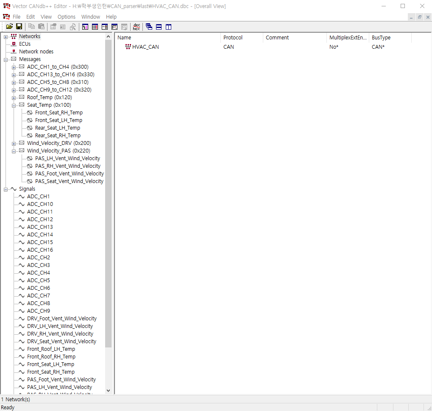Click the Open database folder icon
The height and width of the screenshot is (411, 432).
pyautogui.click(x=9, y=27)
